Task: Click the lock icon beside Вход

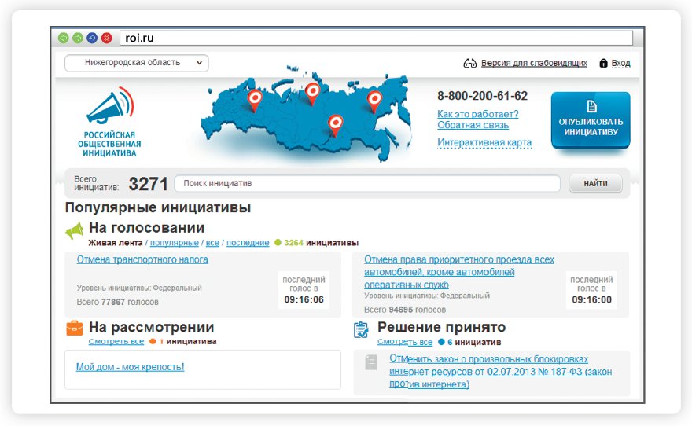Action: (603, 63)
